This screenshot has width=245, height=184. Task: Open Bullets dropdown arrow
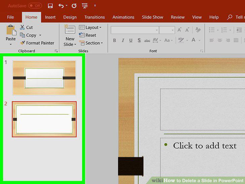218,30
